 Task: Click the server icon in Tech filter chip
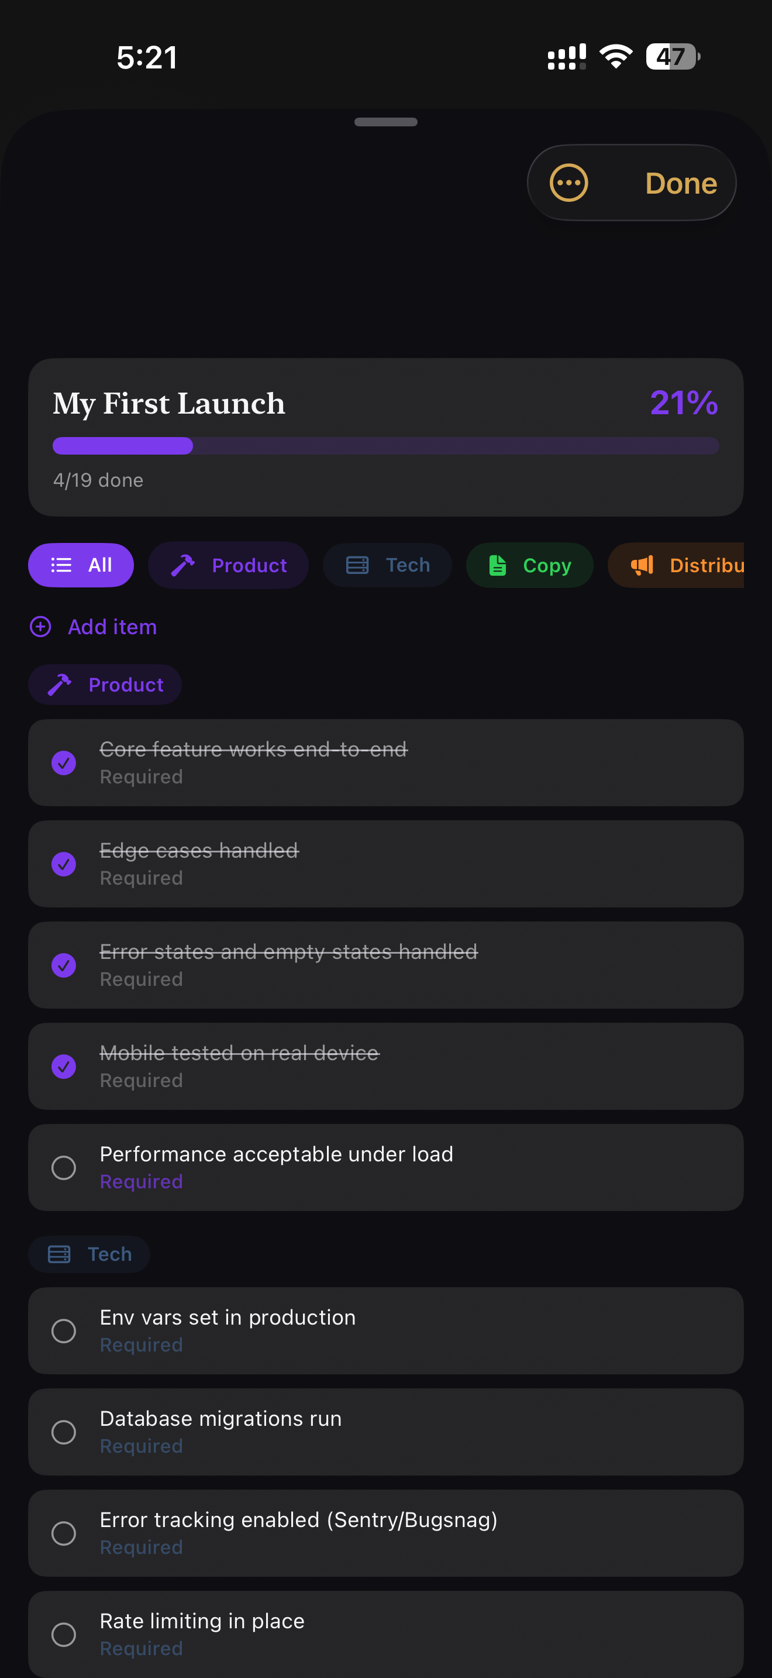point(357,565)
